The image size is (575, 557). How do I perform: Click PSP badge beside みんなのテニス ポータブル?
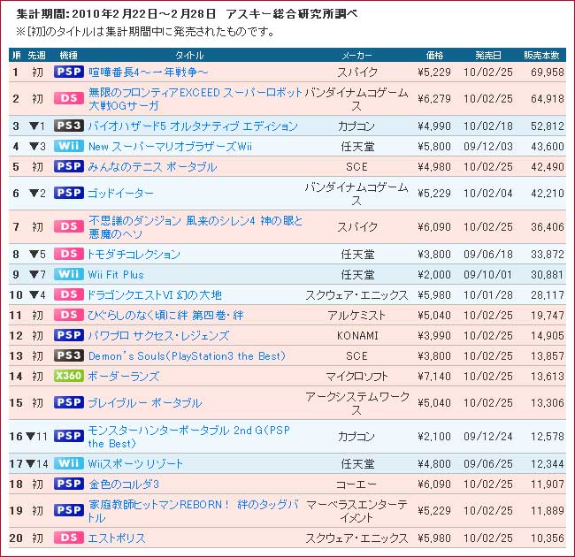pos(69,166)
